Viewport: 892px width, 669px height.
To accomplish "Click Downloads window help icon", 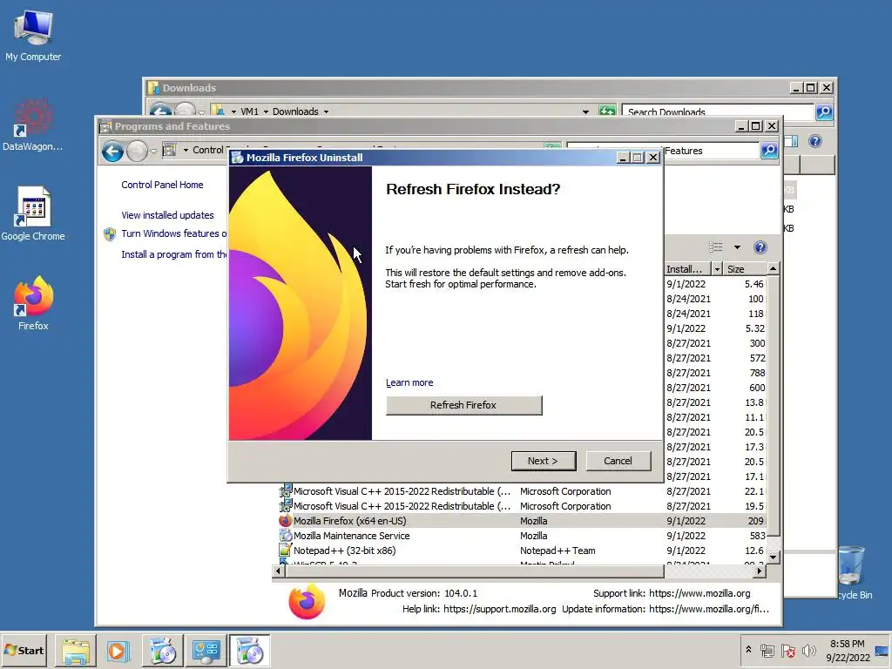I will tap(815, 141).
